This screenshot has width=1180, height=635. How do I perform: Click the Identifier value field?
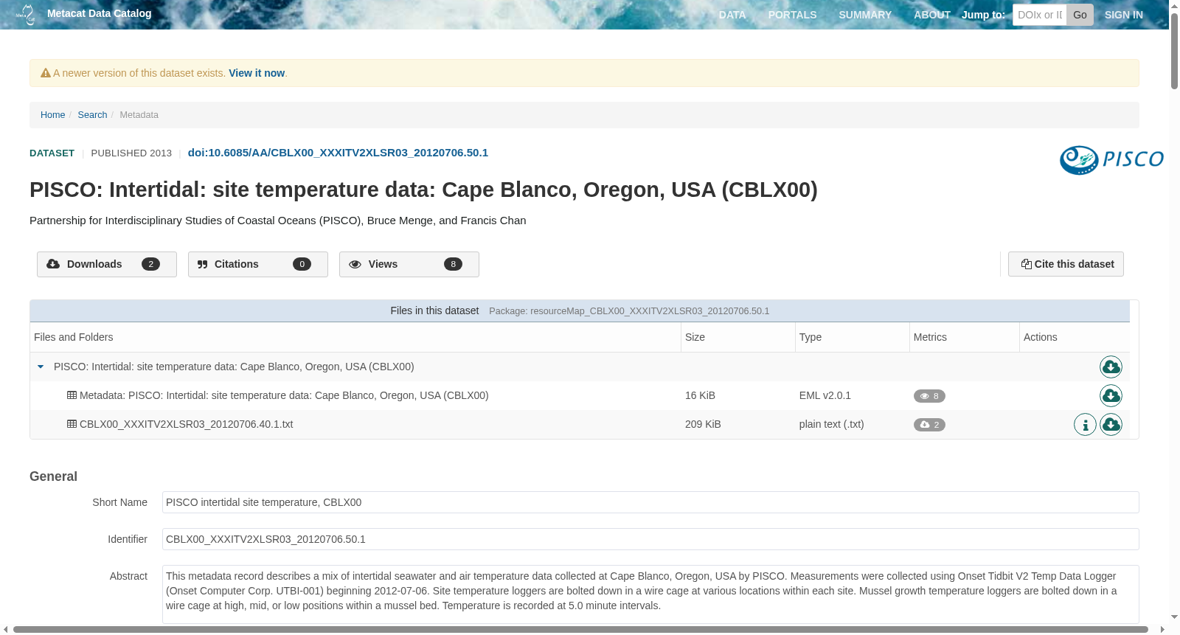pos(650,539)
